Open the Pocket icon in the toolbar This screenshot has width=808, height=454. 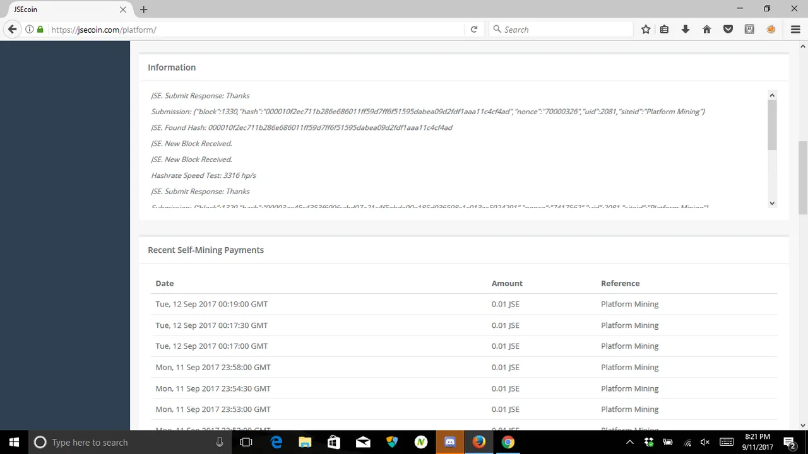pyautogui.click(x=728, y=30)
